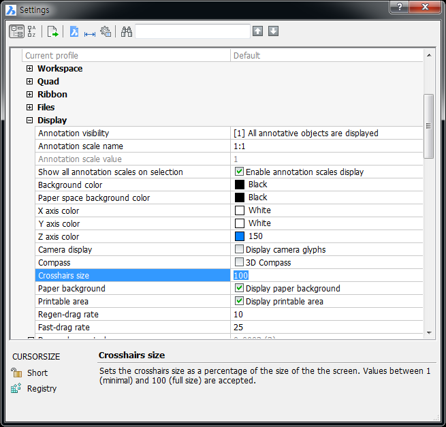Toggle Display paper background checkbox
The width and height of the screenshot is (446, 427).
point(239,288)
